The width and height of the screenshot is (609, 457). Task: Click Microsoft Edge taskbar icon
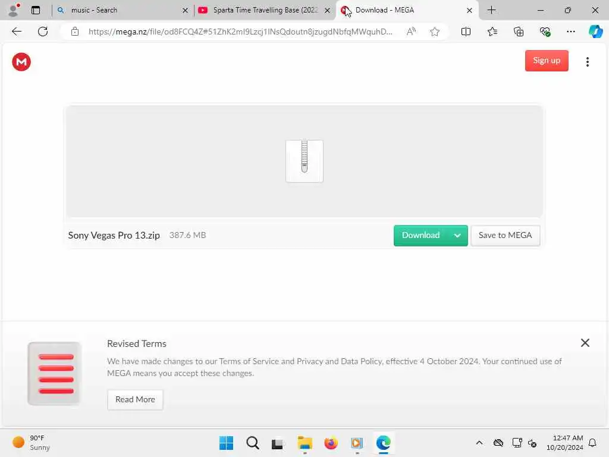point(383,443)
